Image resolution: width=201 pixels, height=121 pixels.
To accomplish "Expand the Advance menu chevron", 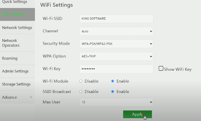I will (x=31, y=97).
